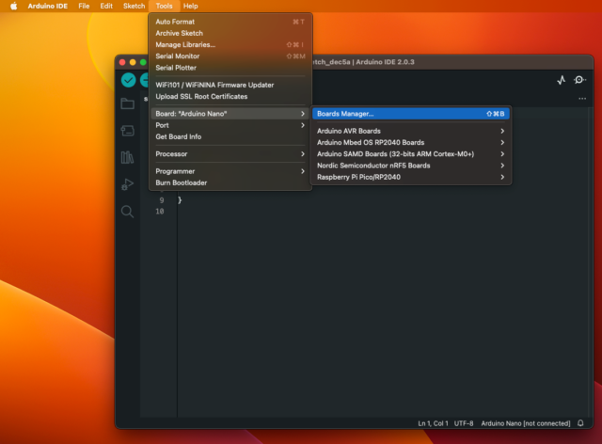
Task: Expand Arduino AVR Boards submenu
Action: [x=411, y=131]
